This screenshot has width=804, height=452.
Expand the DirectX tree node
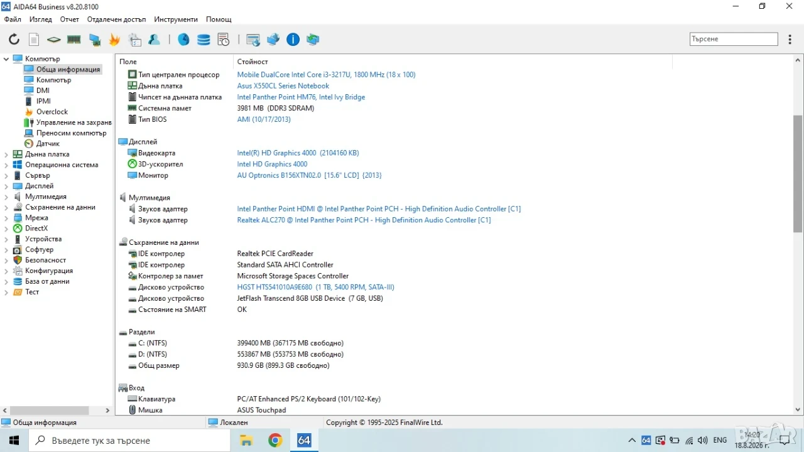6,229
